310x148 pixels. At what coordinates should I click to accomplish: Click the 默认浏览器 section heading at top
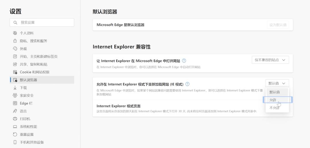[x=105, y=12]
